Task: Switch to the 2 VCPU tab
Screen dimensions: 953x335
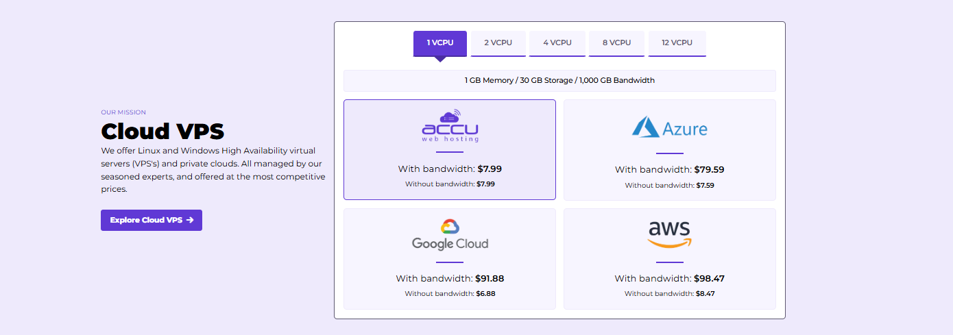Action: click(x=498, y=43)
